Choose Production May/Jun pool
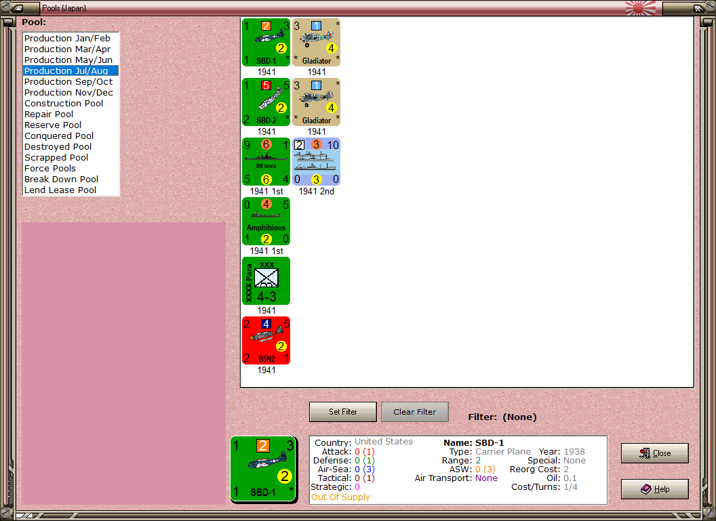716x521 pixels. point(71,60)
